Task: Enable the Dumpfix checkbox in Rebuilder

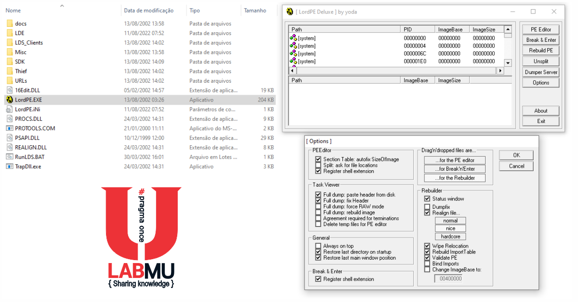Action: pos(427,207)
